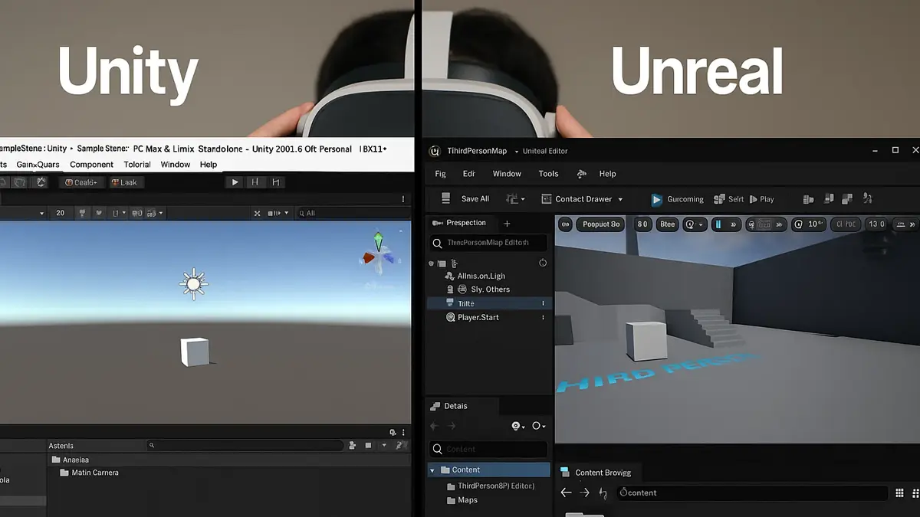Click the grid view icon in Content Brovigg
Screen dimensions: 920x517
(x=899, y=493)
